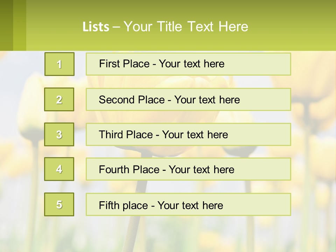
Task: Click the empty right end of the Third Place bar
Action: 266,134
